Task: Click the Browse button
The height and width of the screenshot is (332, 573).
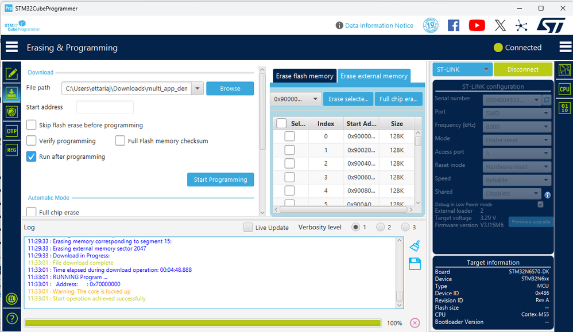Action: pos(230,88)
